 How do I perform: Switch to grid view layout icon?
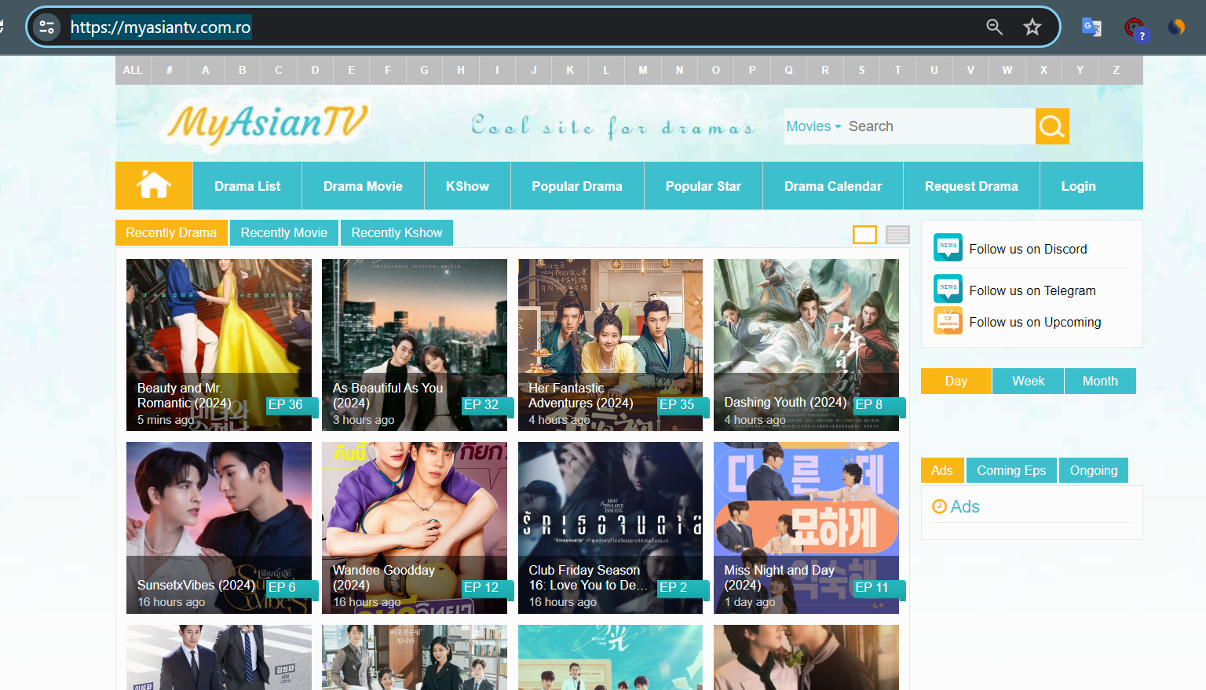[864, 234]
